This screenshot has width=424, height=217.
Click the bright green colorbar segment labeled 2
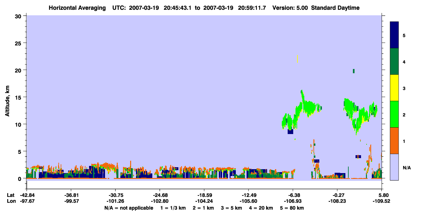(x=394, y=114)
